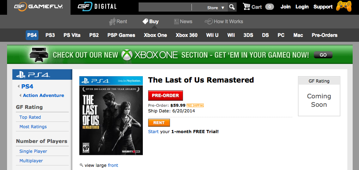Screen dimensions: 359x170
Task: Open the Pre-Orders menu item
Action: pyautogui.click(x=324, y=35)
